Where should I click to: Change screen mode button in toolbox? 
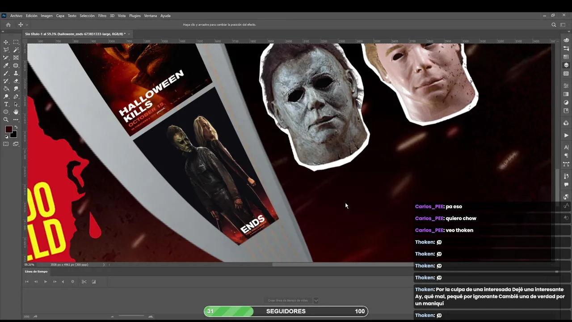point(16,144)
